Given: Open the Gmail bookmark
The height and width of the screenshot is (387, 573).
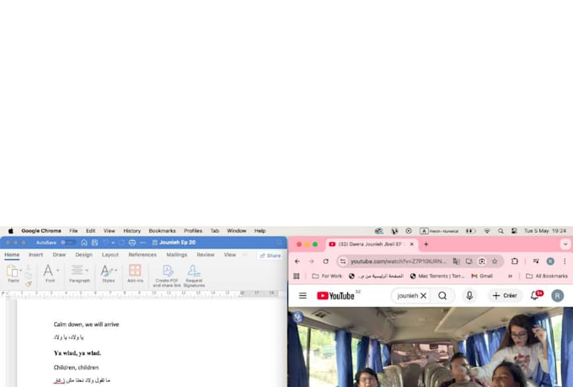Looking at the screenshot, I should pos(482,277).
